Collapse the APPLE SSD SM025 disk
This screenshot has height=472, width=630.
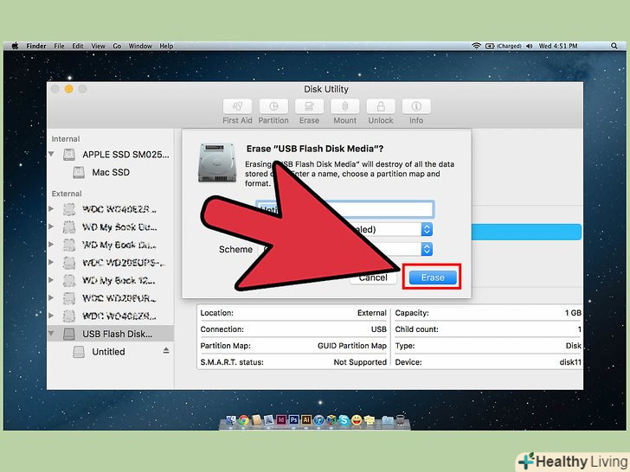(51, 154)
